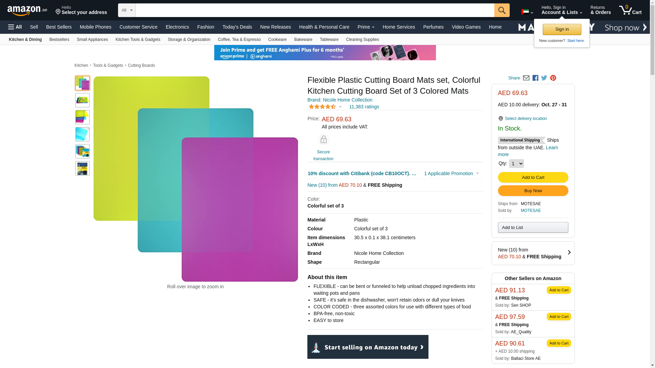Open the All hamburger menu
The width and height of the screenshot is (655, 368).
pyautogui.click(x=15, y=27)
